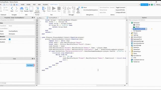Click the chat message input field

(x=17, y=83)
